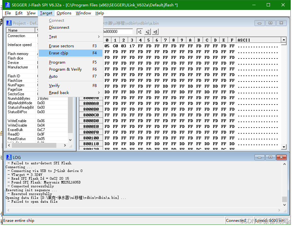Screen dimensions: 293x227
Task: Minimize the data file a.bin window
Action: 260,23
